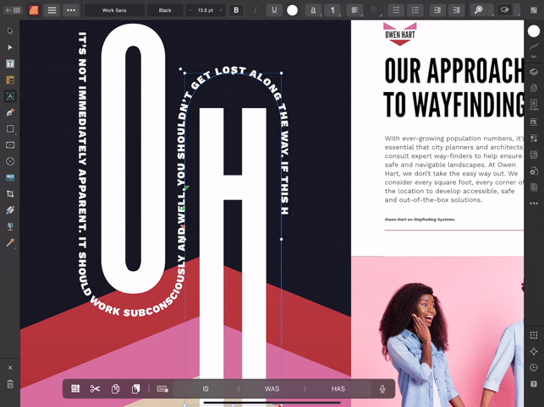Screen dimensions: 544x407
Task: Select the Node tool
Action: tap(10, 47)
